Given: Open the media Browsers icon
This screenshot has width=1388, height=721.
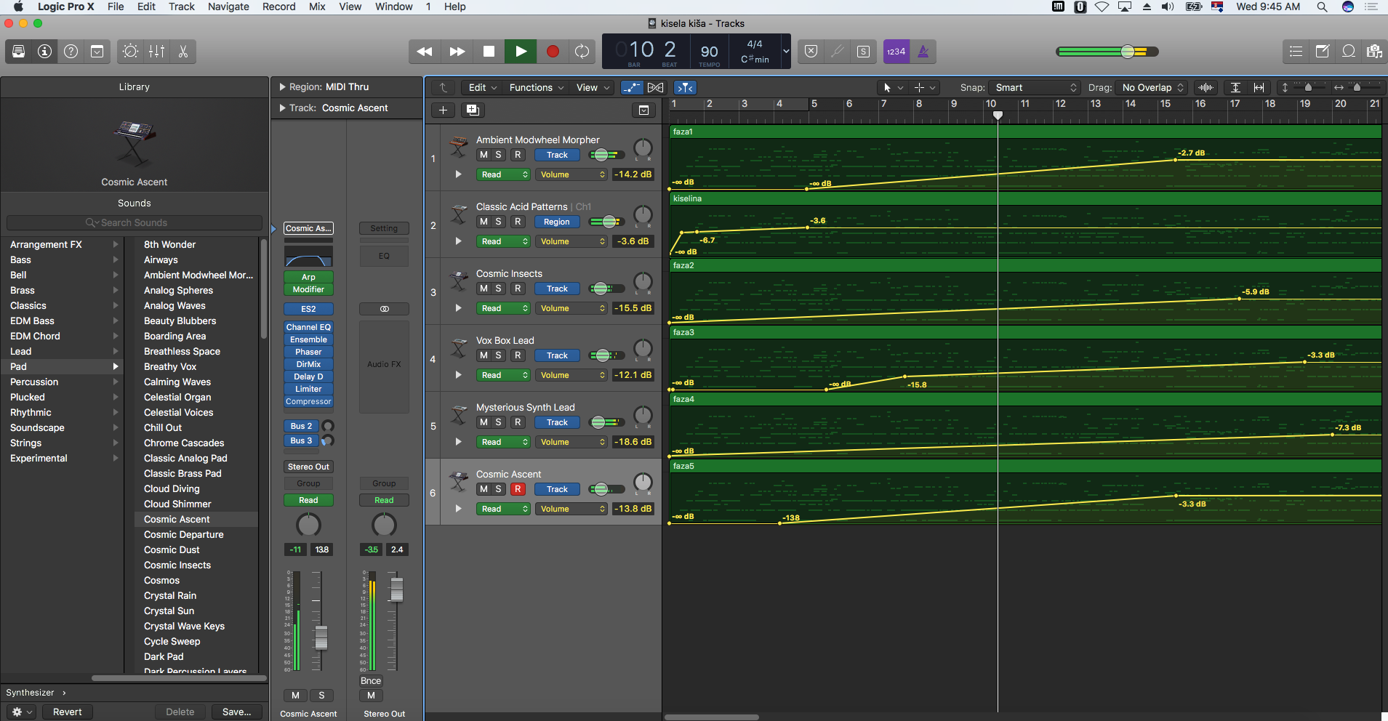Looking at the screenshot, I should tap(1373, 52).
